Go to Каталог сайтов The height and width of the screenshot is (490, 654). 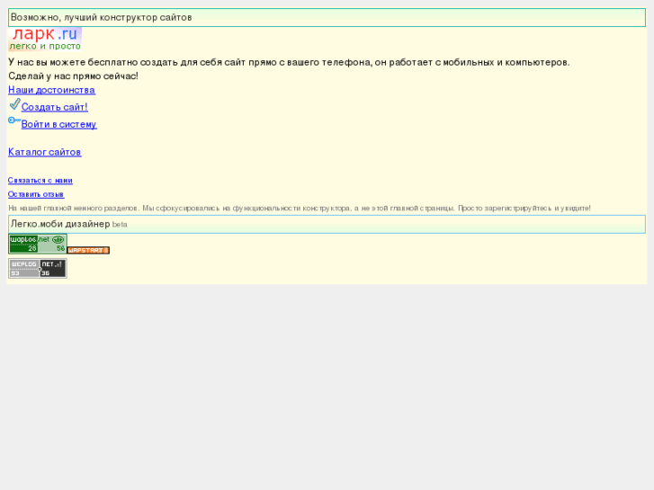[x=45, y=152]
